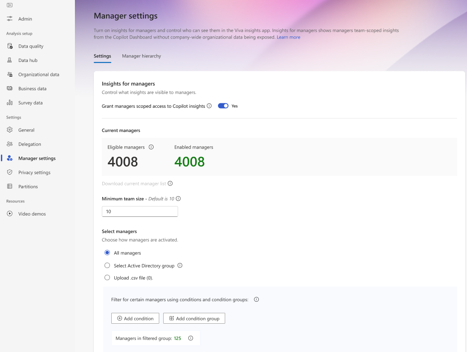Click info icon beside Minimum team size

(178, 198)
